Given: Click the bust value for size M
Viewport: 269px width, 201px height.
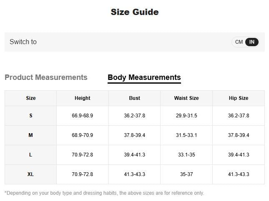Looking at the screenshot, I should pyautogui.click(x=135, y=135).
